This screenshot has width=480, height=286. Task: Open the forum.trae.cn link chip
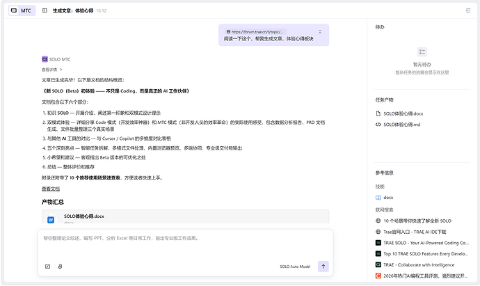[255, 32]
